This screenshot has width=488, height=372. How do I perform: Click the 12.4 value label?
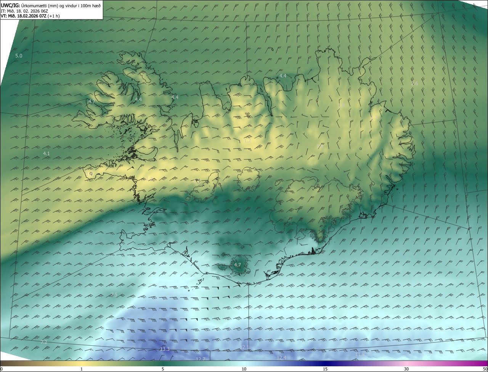pos(281,358)
